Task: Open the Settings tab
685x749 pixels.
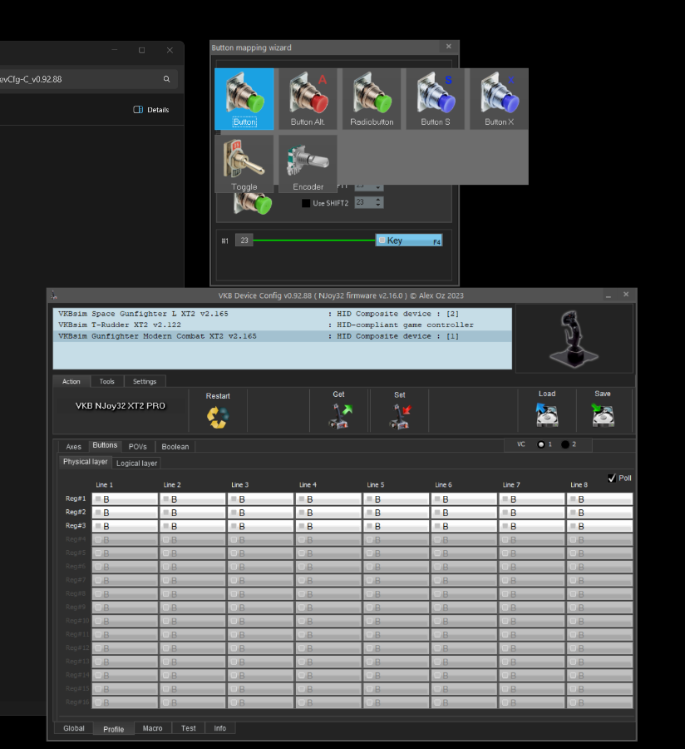Action: [145, 381]
